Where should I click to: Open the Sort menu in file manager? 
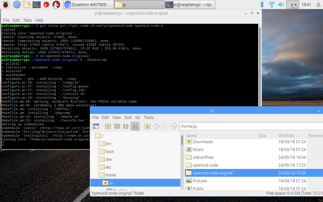[128, 117]
